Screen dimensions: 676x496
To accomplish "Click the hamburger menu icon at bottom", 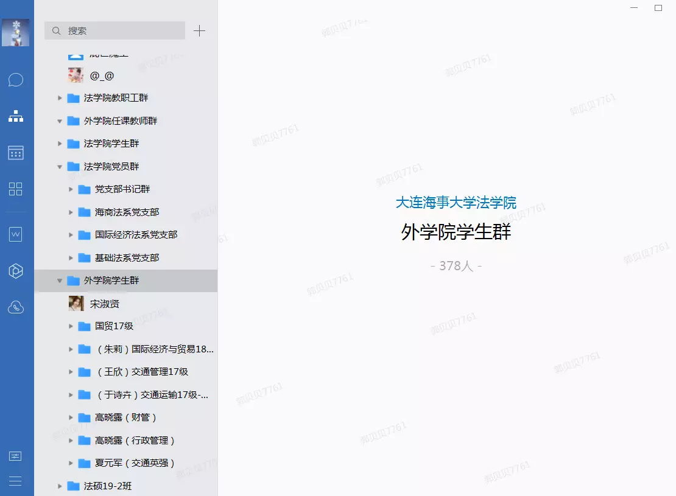I will [x=16, y=481].
